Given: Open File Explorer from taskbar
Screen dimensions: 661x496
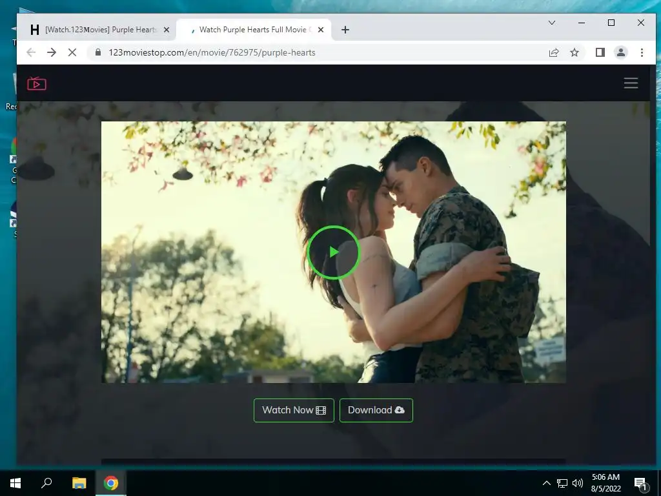Looking at the screenshot, I should [x=79, y=483].
